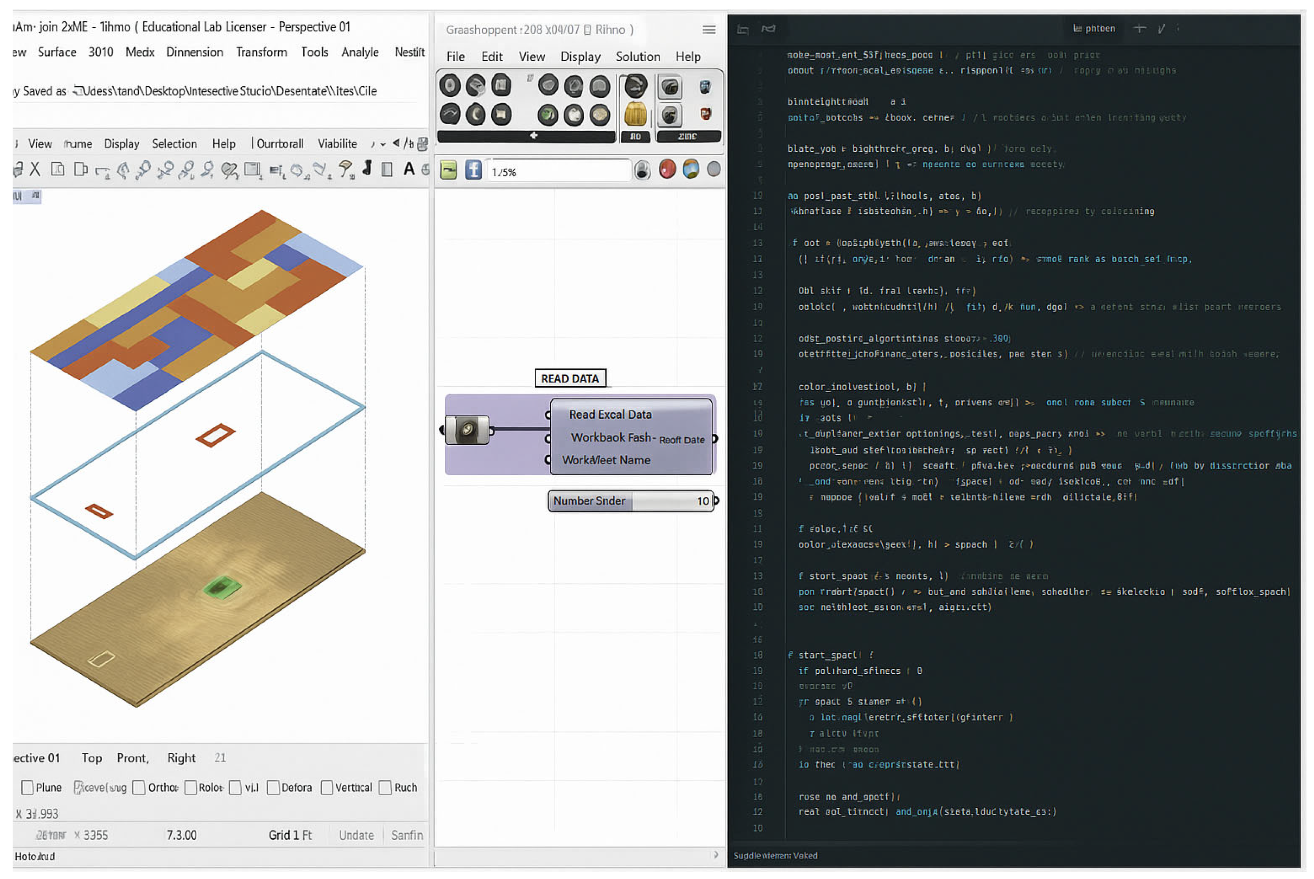1314x879 pixels.
Task: Click the file path component node icon
Action: [467, 431]
